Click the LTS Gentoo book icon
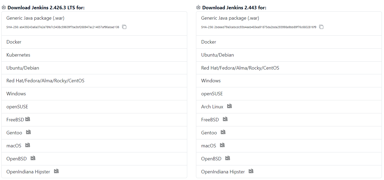The image size is (384, 180). [x=28, y=132]
